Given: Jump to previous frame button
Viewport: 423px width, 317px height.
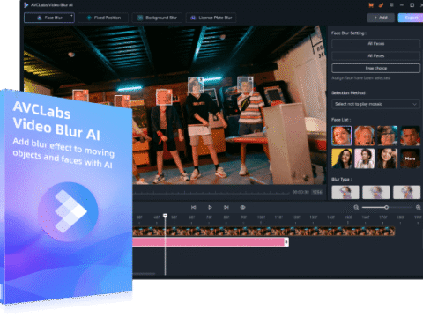Looking at the screenshot, I should [x=193, y=207].
